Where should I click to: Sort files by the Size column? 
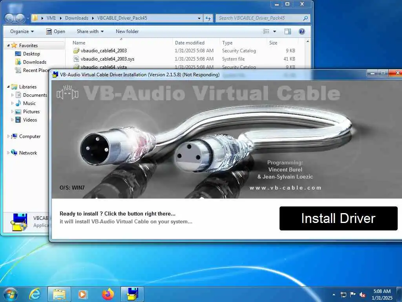coord(273,42)
